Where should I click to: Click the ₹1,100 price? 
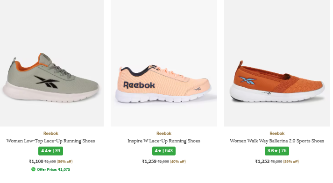click(36, 162)
